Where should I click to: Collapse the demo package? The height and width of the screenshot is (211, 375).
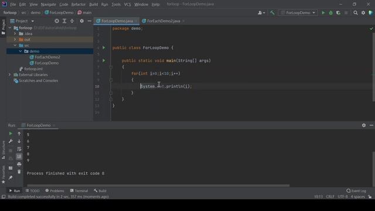click(x=21, y=51)
